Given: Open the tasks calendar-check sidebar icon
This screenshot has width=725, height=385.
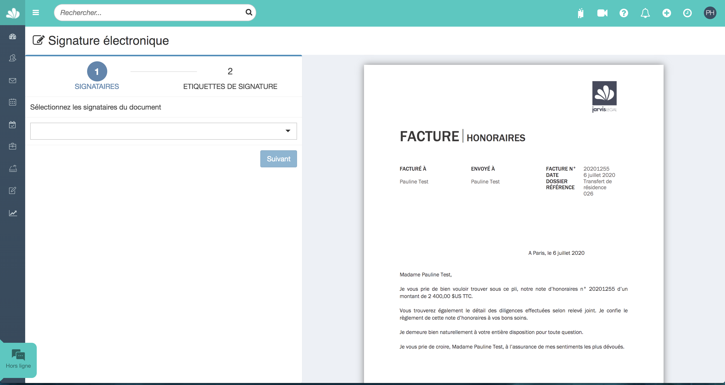Looking at the screenshot, I should [13, 124].
